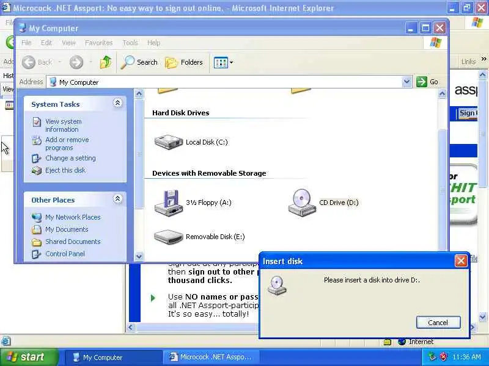The height and width of the screenshot is (366, 489).
Task: Click the taskbar clock 11:36 AM
Action: coord(466,357)
